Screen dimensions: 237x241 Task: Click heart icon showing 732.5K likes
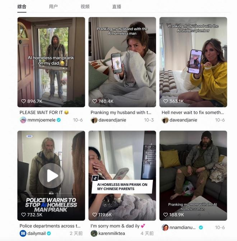(x=23, y=214)
